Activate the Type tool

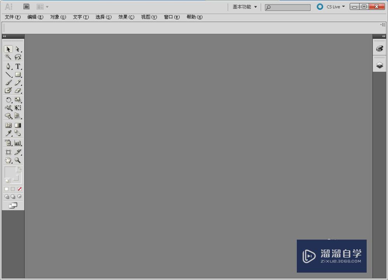pyautogui.click(x=18, y=66)
